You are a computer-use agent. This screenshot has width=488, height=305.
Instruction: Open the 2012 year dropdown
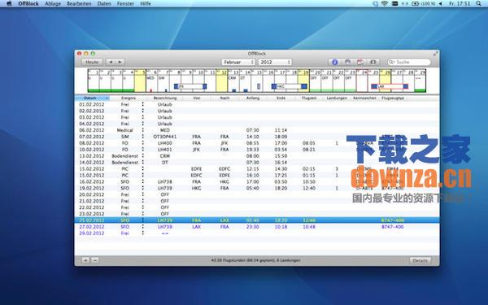[x=275, y=63]
